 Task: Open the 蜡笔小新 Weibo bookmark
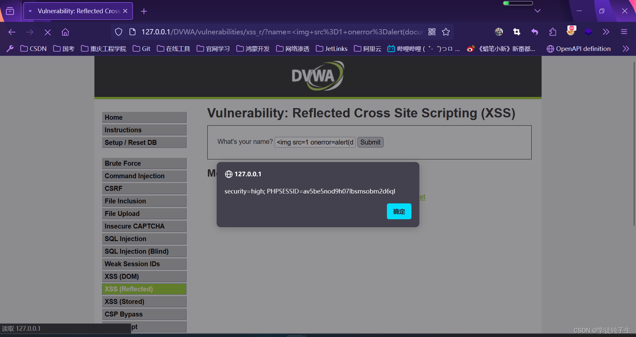coord(501,49)
